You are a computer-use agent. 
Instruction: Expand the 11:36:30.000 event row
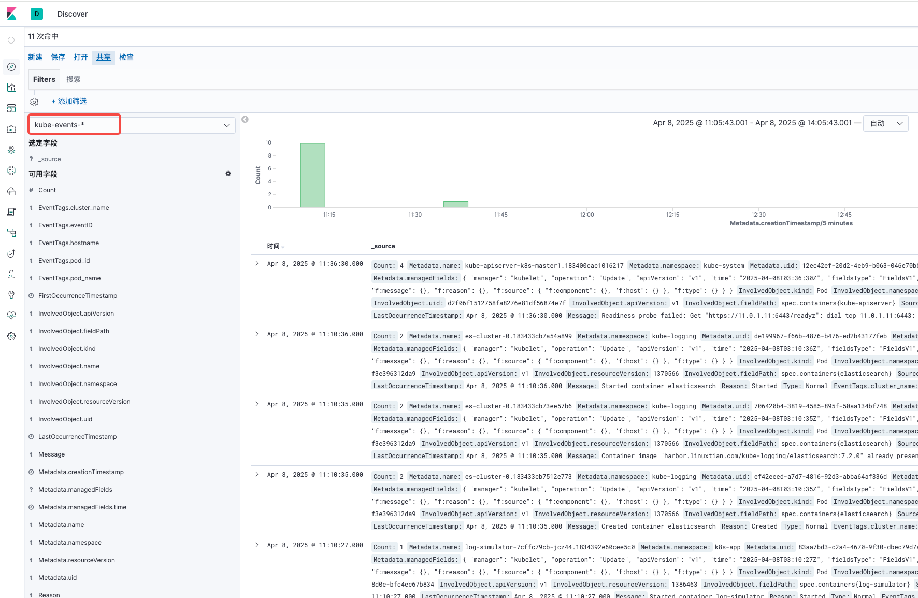click(257, 264)
